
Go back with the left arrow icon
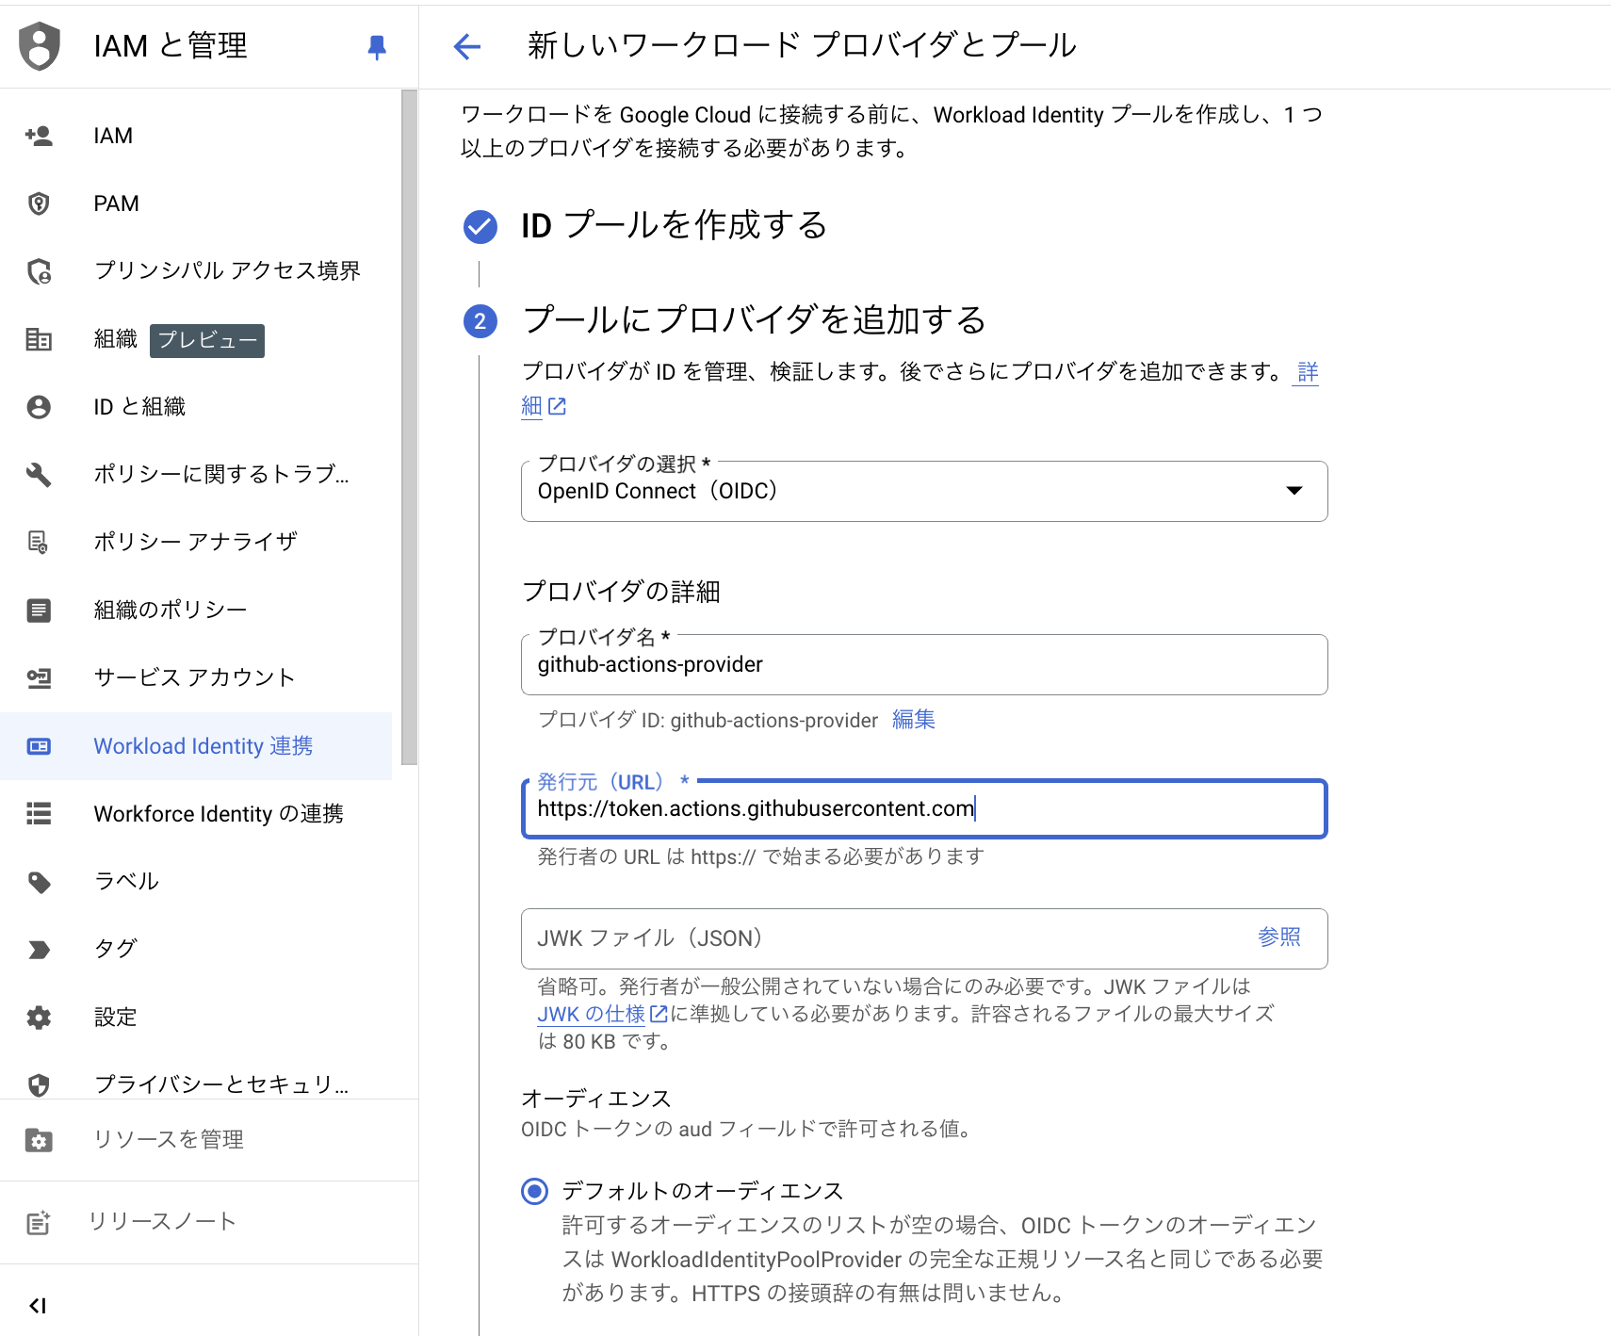(467, 46)
